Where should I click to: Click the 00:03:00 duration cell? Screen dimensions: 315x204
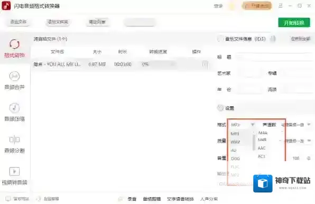[123, 64]
